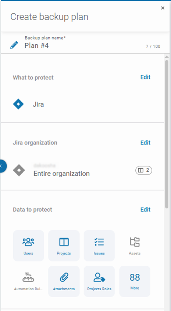The height and width of the screenshot is (311, 171).
Task: Select the Projects Roles data tile
Action: (99, 281)
